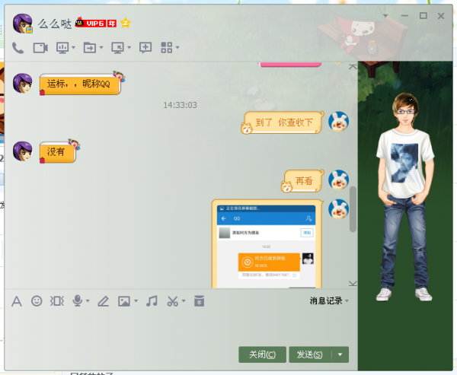Expand the send picture dropdown arrow
This screenshot has width=457, height=375.
136,301
